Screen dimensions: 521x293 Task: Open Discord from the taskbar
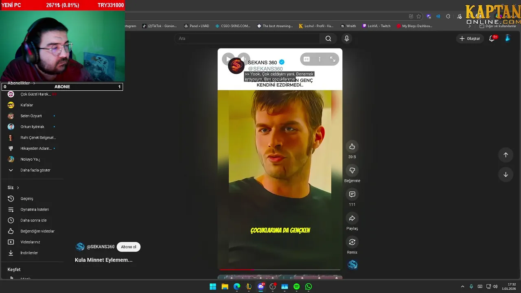click(x=261, y=286)
